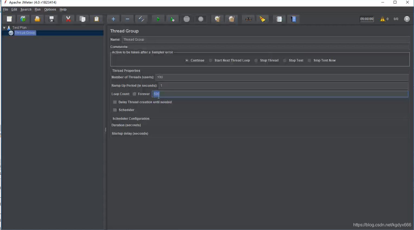Image resolution: width=414 pixels, height=230 pixels.
Task: Check Delay Thread creation until needed
Action: 115,102
